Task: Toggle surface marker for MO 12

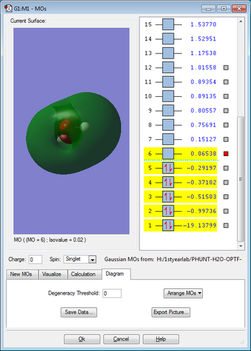Action: click(226, 68)
